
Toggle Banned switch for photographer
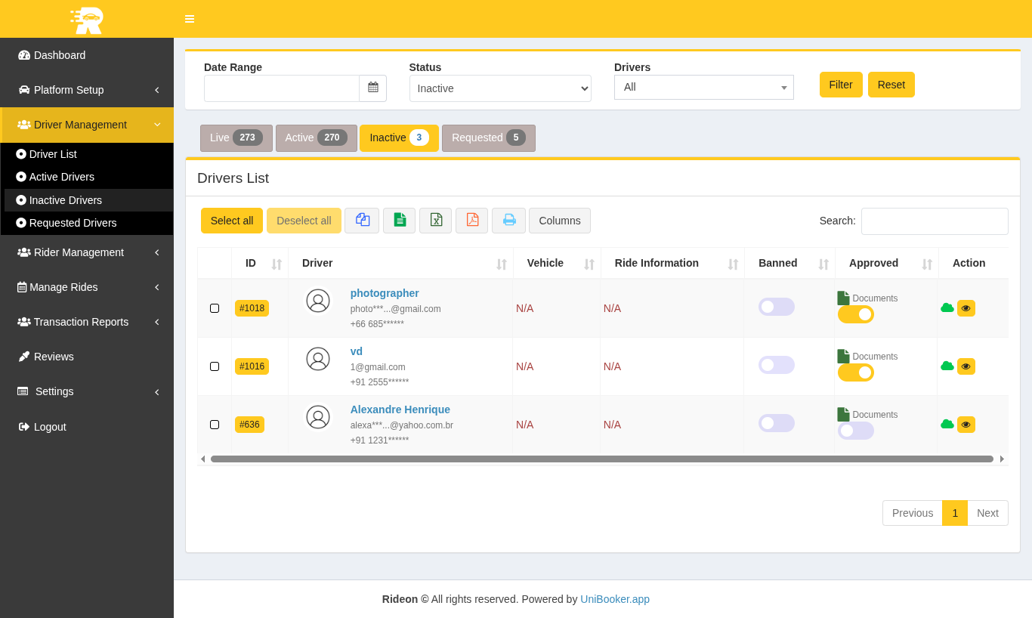[776, 307]
